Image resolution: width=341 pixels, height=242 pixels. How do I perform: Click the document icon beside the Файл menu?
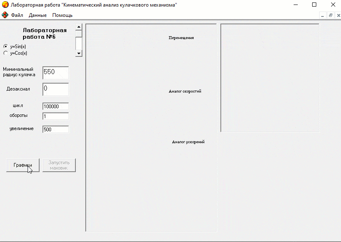click(x=5, y=15)
